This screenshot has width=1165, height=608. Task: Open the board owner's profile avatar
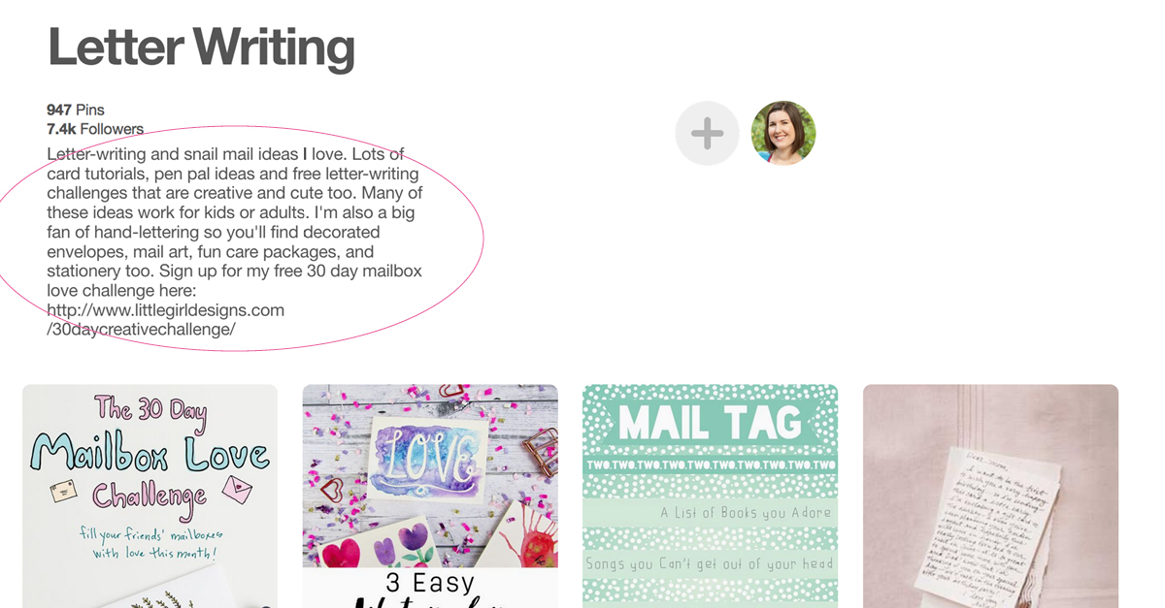pyautogui.click(x=783, y=133)
